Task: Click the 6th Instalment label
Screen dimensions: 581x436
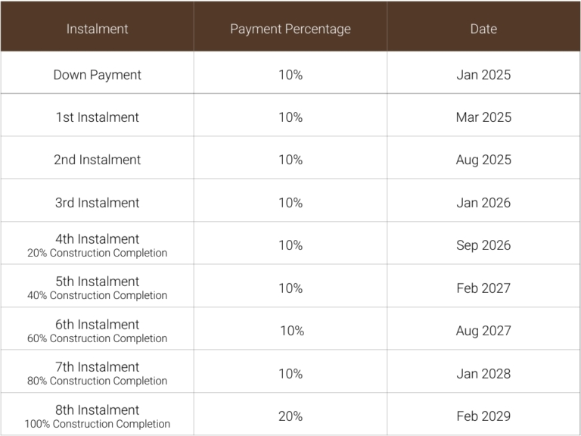Action: coord(97,325)
